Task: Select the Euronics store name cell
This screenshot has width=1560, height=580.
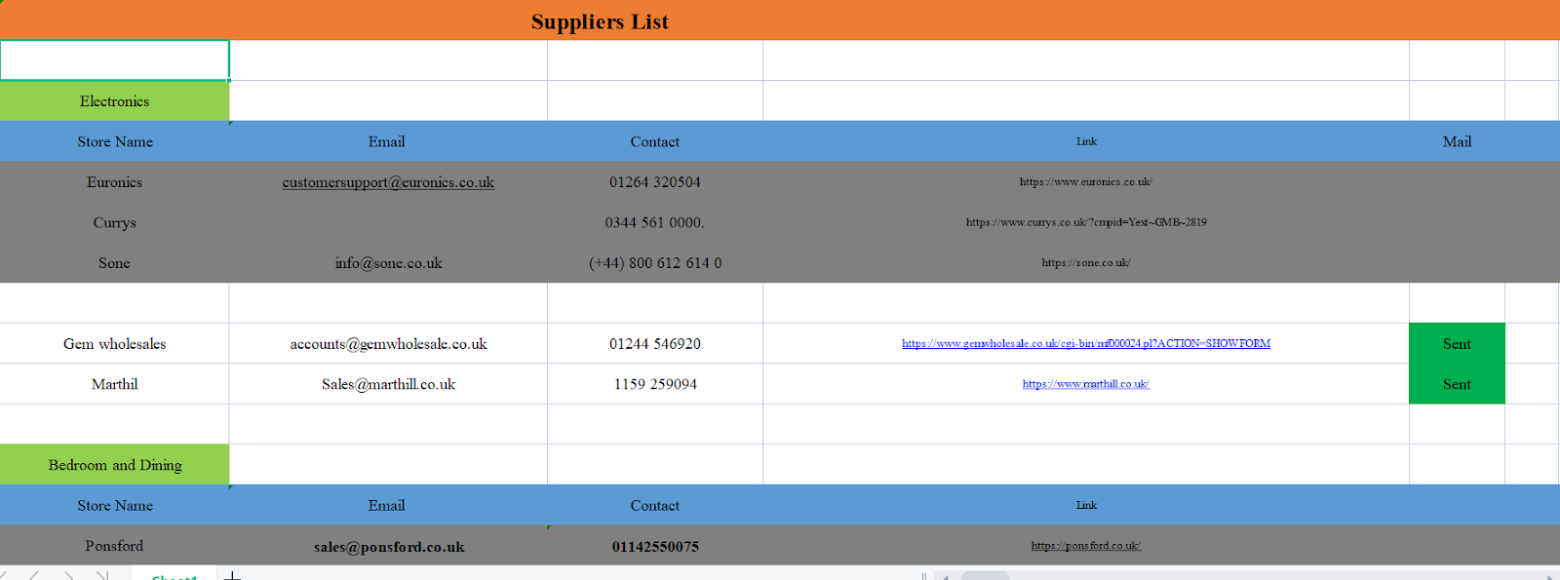Action: pyautogui.click(x=114, y=182)
